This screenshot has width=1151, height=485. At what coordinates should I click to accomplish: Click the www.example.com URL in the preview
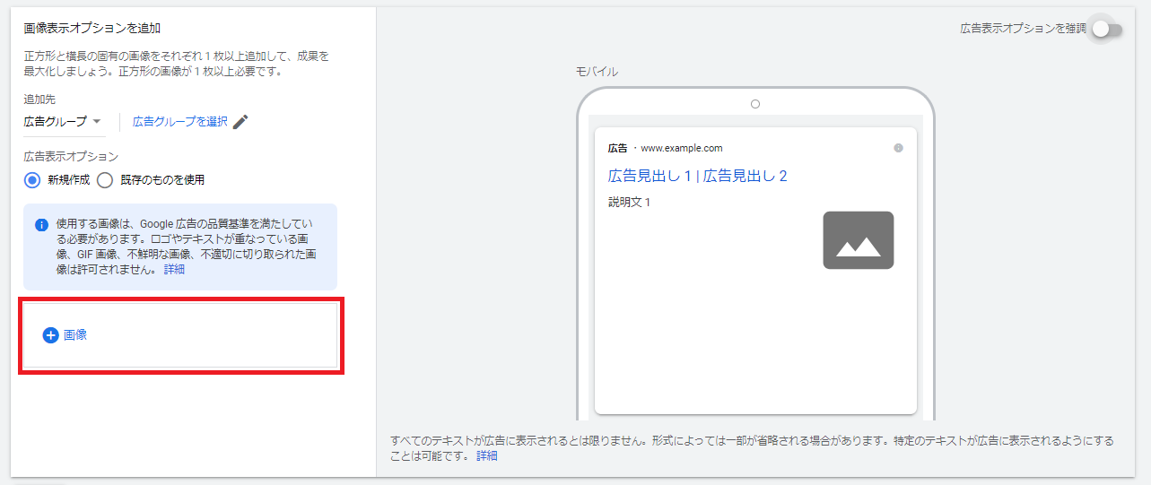(682, 148)
